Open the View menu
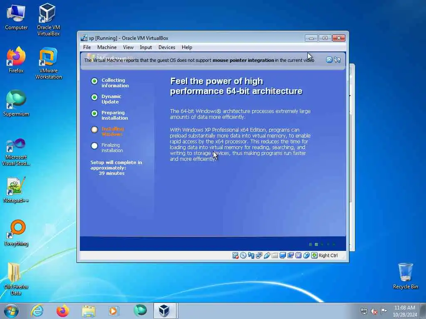The width and height of the screenshot is (426, 319). (x=128, y=47)
